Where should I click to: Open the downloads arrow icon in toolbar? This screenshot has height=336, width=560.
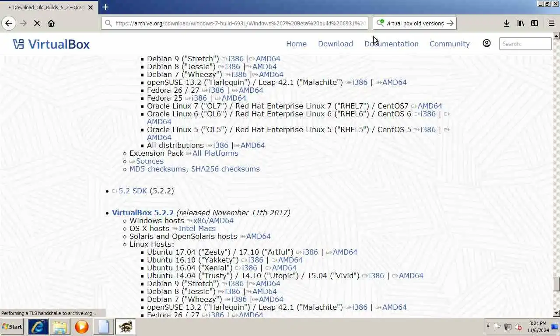(x=506, y=23)
